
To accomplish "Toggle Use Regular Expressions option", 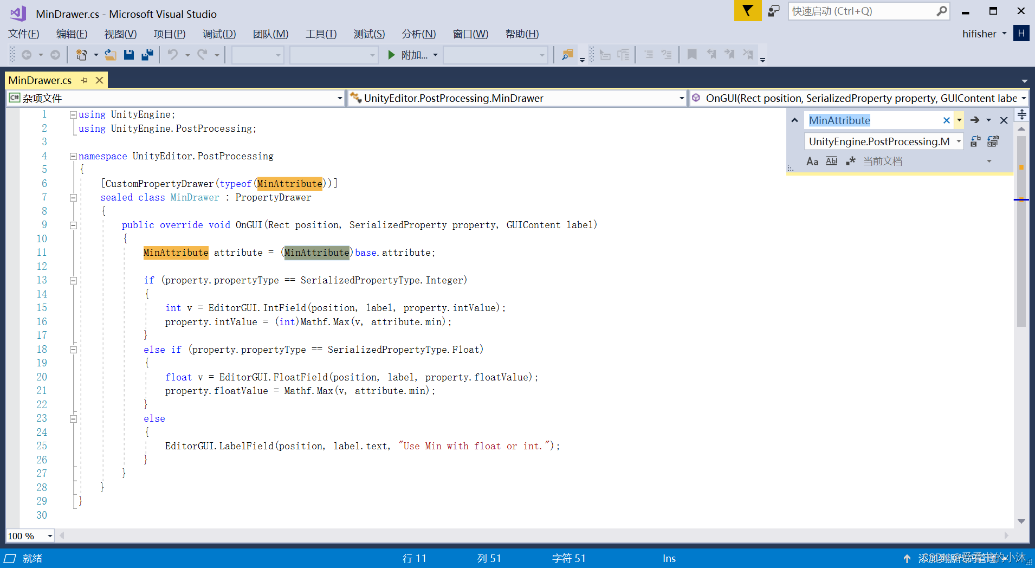I will [x=850, y=161].
